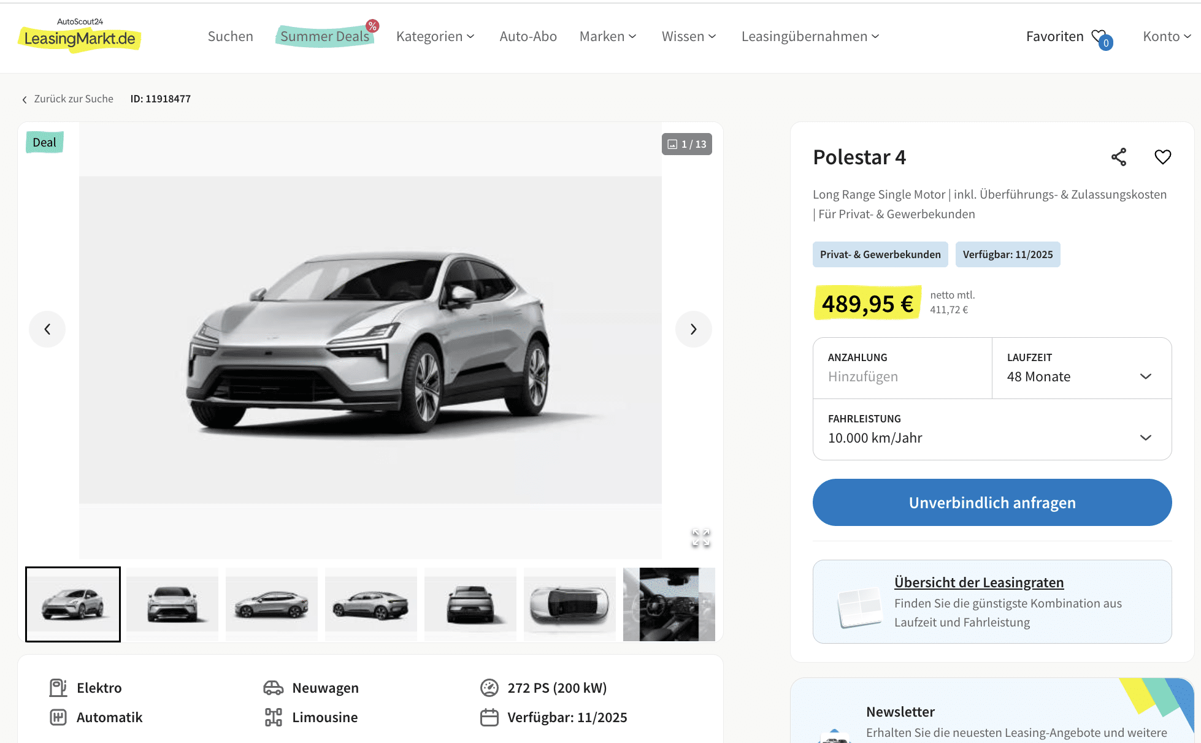1201x743 pixels.
Task: Open fullscreen image view icon
Action: 700,538
